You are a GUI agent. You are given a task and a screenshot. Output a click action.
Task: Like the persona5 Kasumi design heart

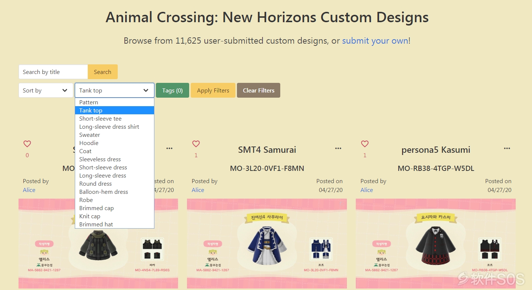coord(365,144)
